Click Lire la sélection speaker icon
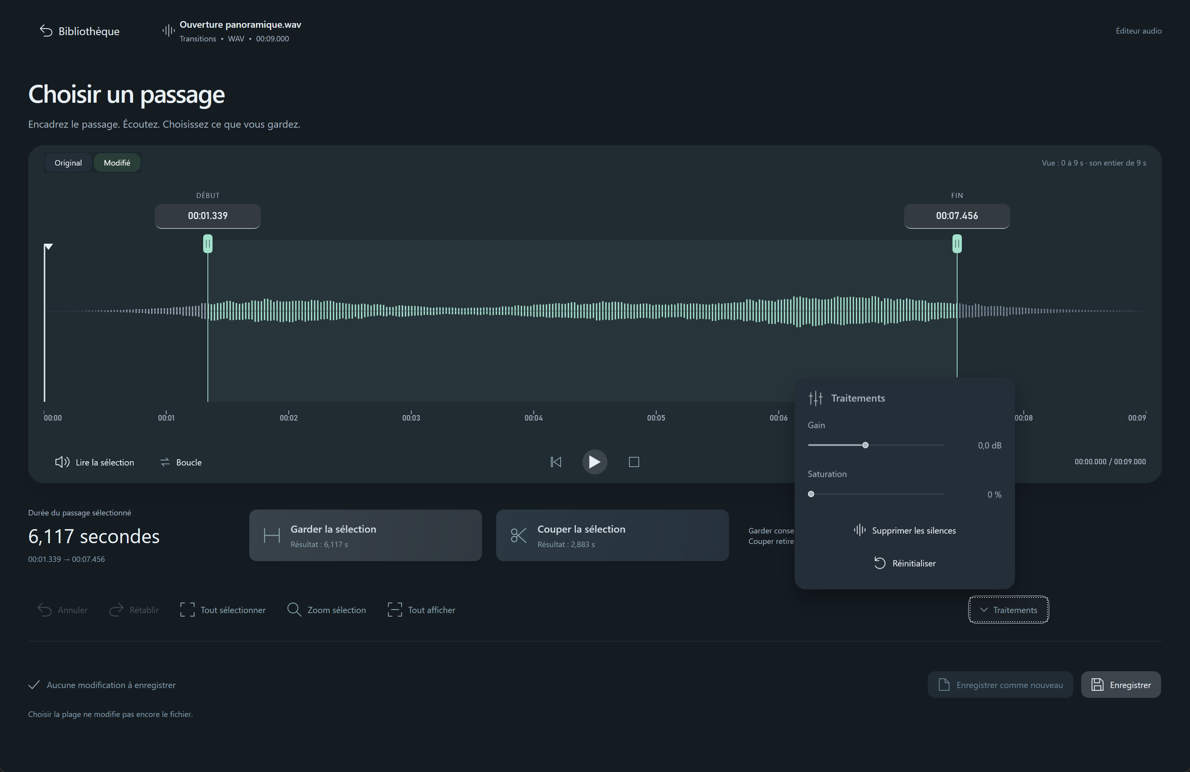This screenshot has height=772, width=1190. click(62, 462)
